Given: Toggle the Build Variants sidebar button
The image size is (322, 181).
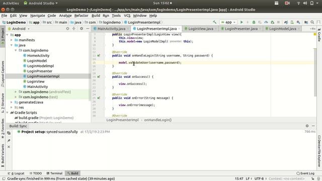Looking at the screenshot, I should [x=3, y=155].
